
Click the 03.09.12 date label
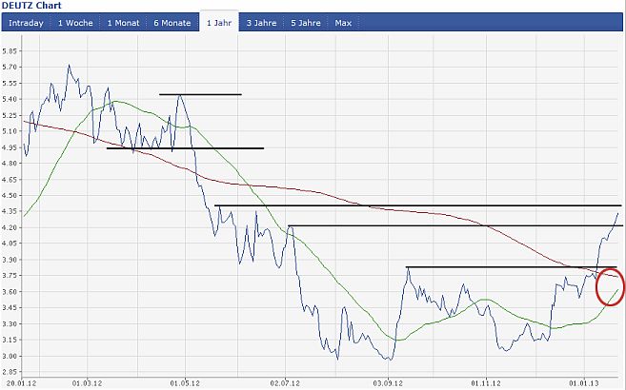click(x=388, y=383)
